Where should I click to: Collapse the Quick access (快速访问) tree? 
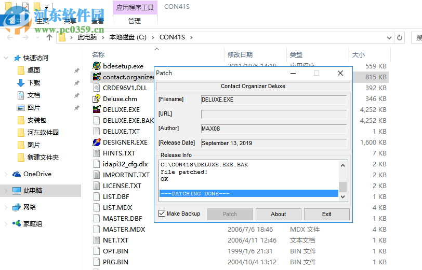coord(6,58)
